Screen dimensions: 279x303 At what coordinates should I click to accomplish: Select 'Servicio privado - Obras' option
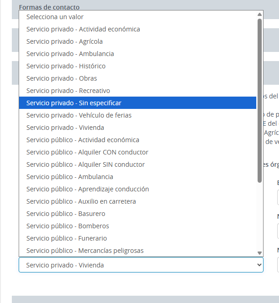[62, 78]
